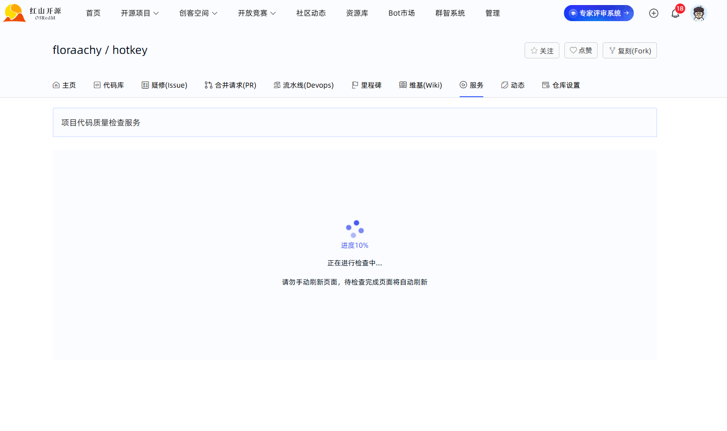727x431 pixels.
Task: Switch to the 维基(Wiki) tab
Action: pyautogui.click(x=421, y=85)
